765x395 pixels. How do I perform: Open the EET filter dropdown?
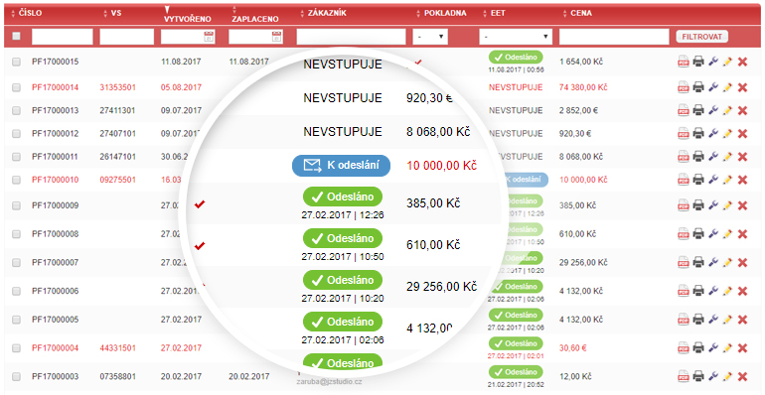coord(516,37)
